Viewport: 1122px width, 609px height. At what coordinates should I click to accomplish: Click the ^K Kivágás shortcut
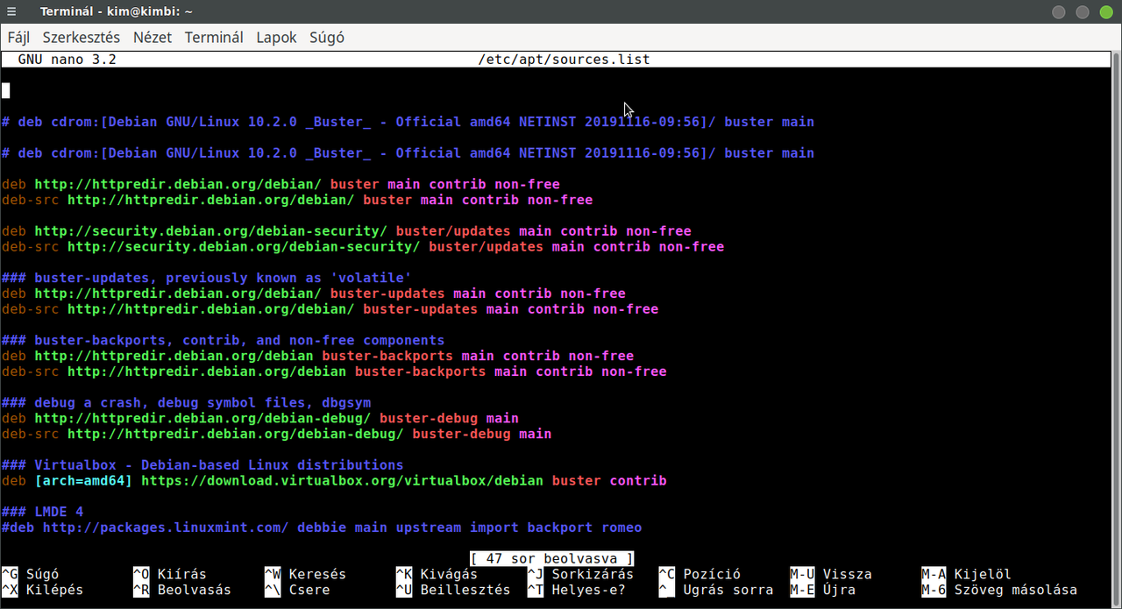[437, 574]
